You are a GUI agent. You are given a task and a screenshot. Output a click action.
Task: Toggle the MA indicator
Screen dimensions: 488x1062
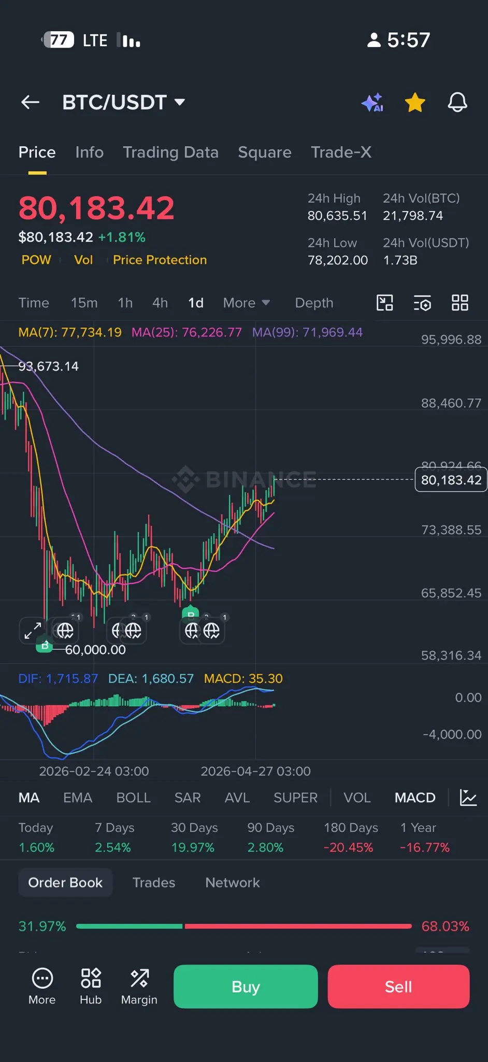[x=29, y=798]
